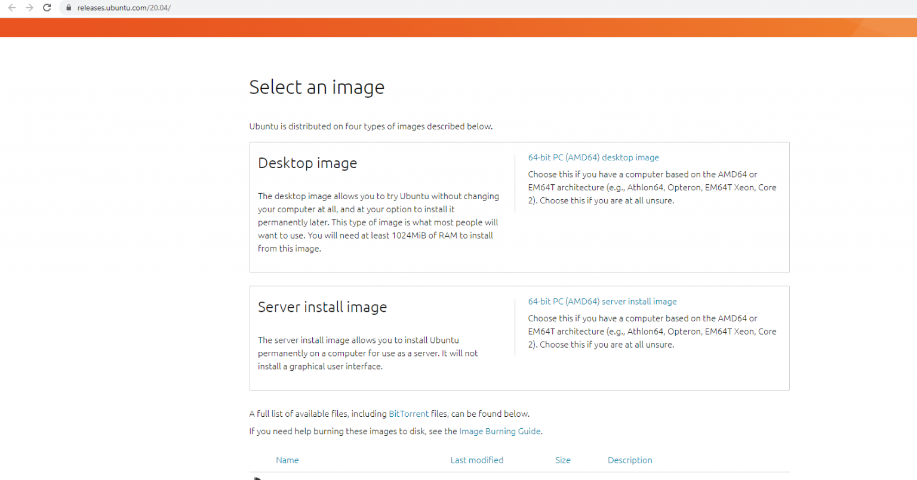Click the 'Select an image' heading
This screenshot has width=917, height=480.
point(316,88)
